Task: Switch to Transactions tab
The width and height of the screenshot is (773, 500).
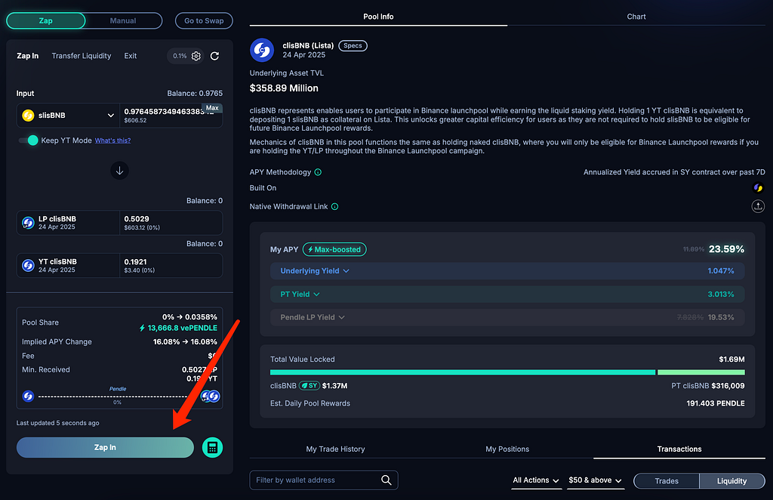Action: (x=679, y=449)
